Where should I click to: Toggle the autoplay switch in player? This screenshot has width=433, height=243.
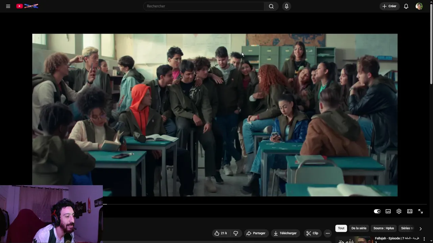point(377,211)
